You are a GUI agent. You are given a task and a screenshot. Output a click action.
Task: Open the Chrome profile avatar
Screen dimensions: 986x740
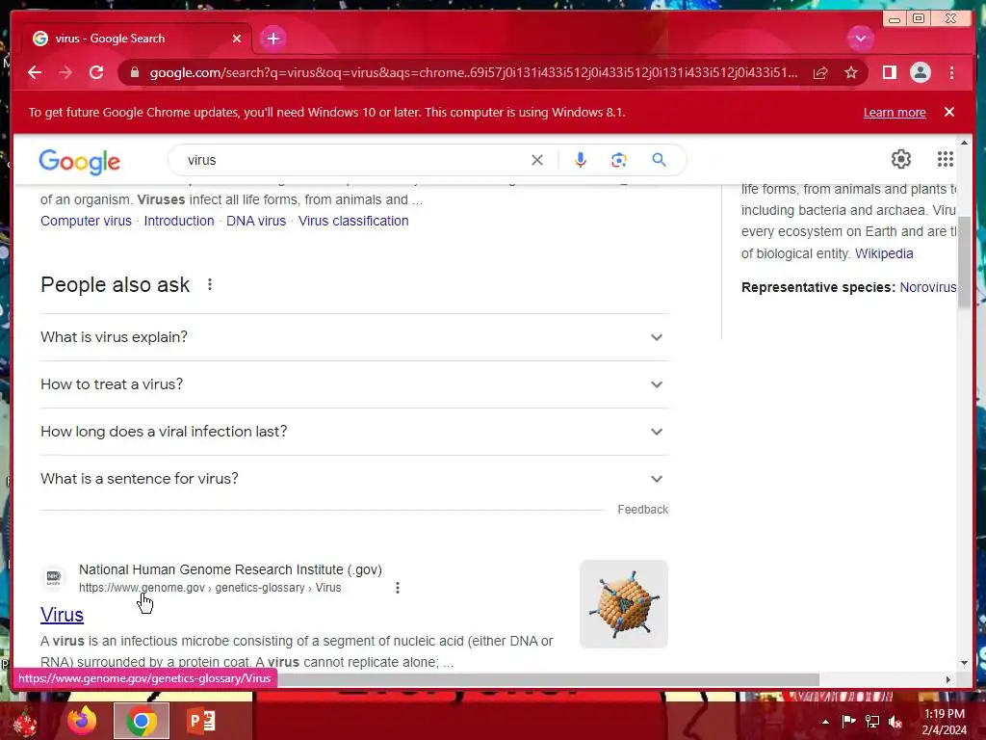920,72
